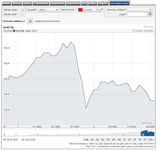Screen dimensions: 161x151
Task: Select the 1M time range button
Action: [108, 139]
